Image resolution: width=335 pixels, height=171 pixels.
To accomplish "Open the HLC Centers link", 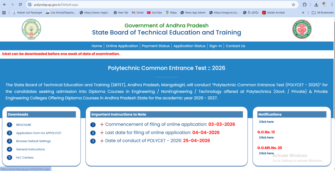I will click(x=25, y=158).
